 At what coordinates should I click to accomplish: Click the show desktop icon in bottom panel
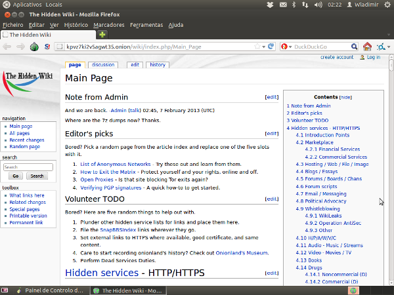tap(5, 290)
